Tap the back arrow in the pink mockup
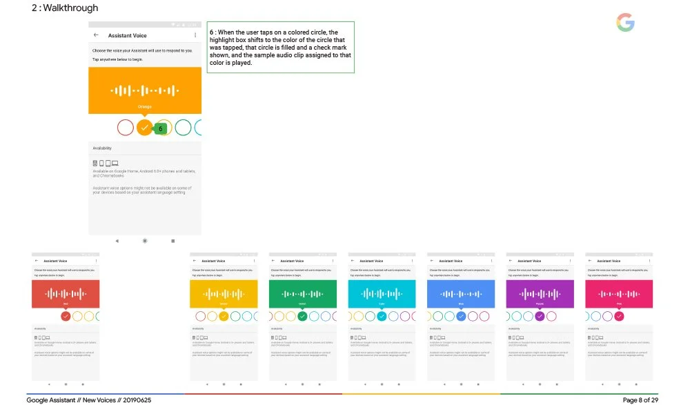This screenshot has height=405, width=690. point(590,261)
